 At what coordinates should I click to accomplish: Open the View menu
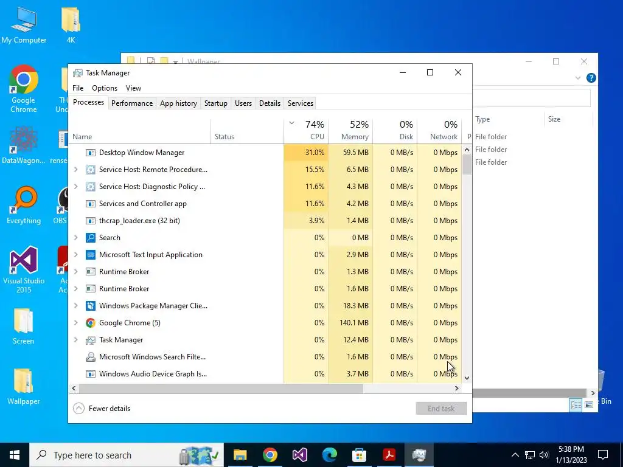(133, 88)
